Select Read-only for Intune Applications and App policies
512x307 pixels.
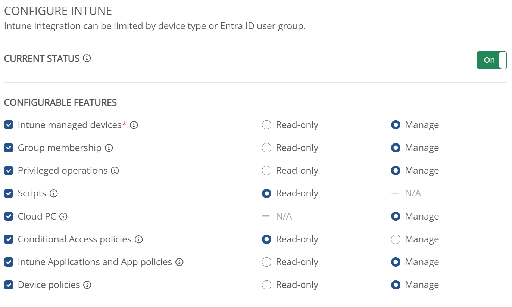coord(266,262)
